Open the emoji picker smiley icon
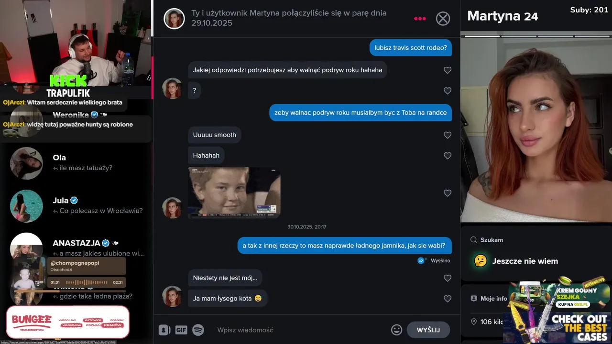Screen dimensions: 612x344 pyautogui.click(x=396, y=330)
